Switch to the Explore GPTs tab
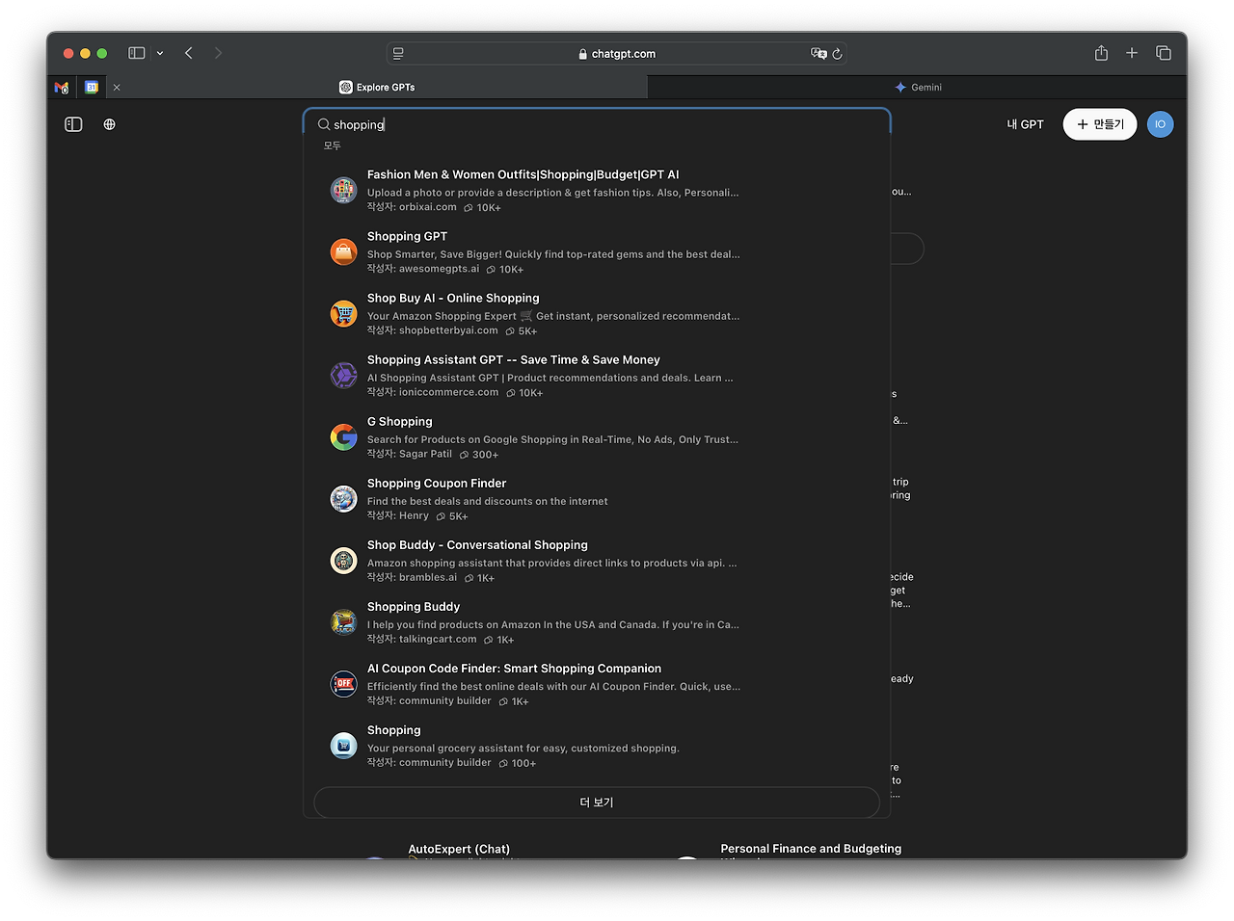 pos(377,87)
